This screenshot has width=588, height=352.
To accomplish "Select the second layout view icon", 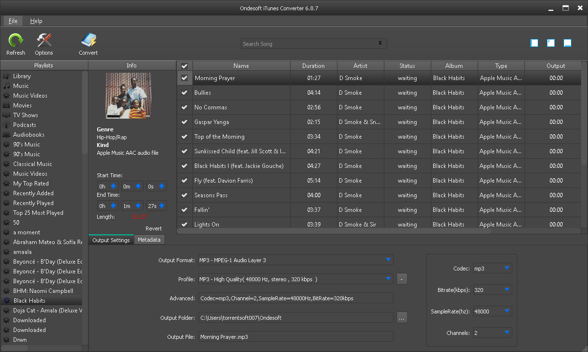I will tap(551, 43).
